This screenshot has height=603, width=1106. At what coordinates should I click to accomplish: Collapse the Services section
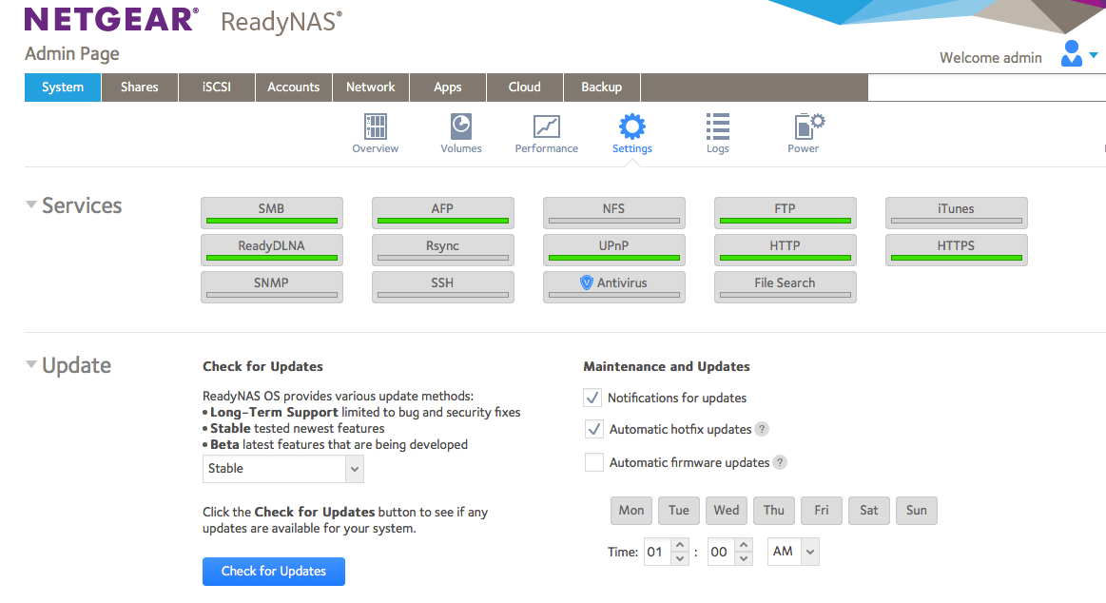coord(31,205)
